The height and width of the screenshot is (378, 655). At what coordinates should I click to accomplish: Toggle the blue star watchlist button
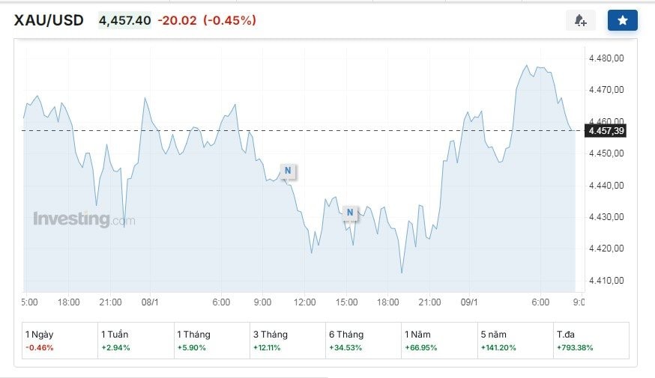point(622,20)
